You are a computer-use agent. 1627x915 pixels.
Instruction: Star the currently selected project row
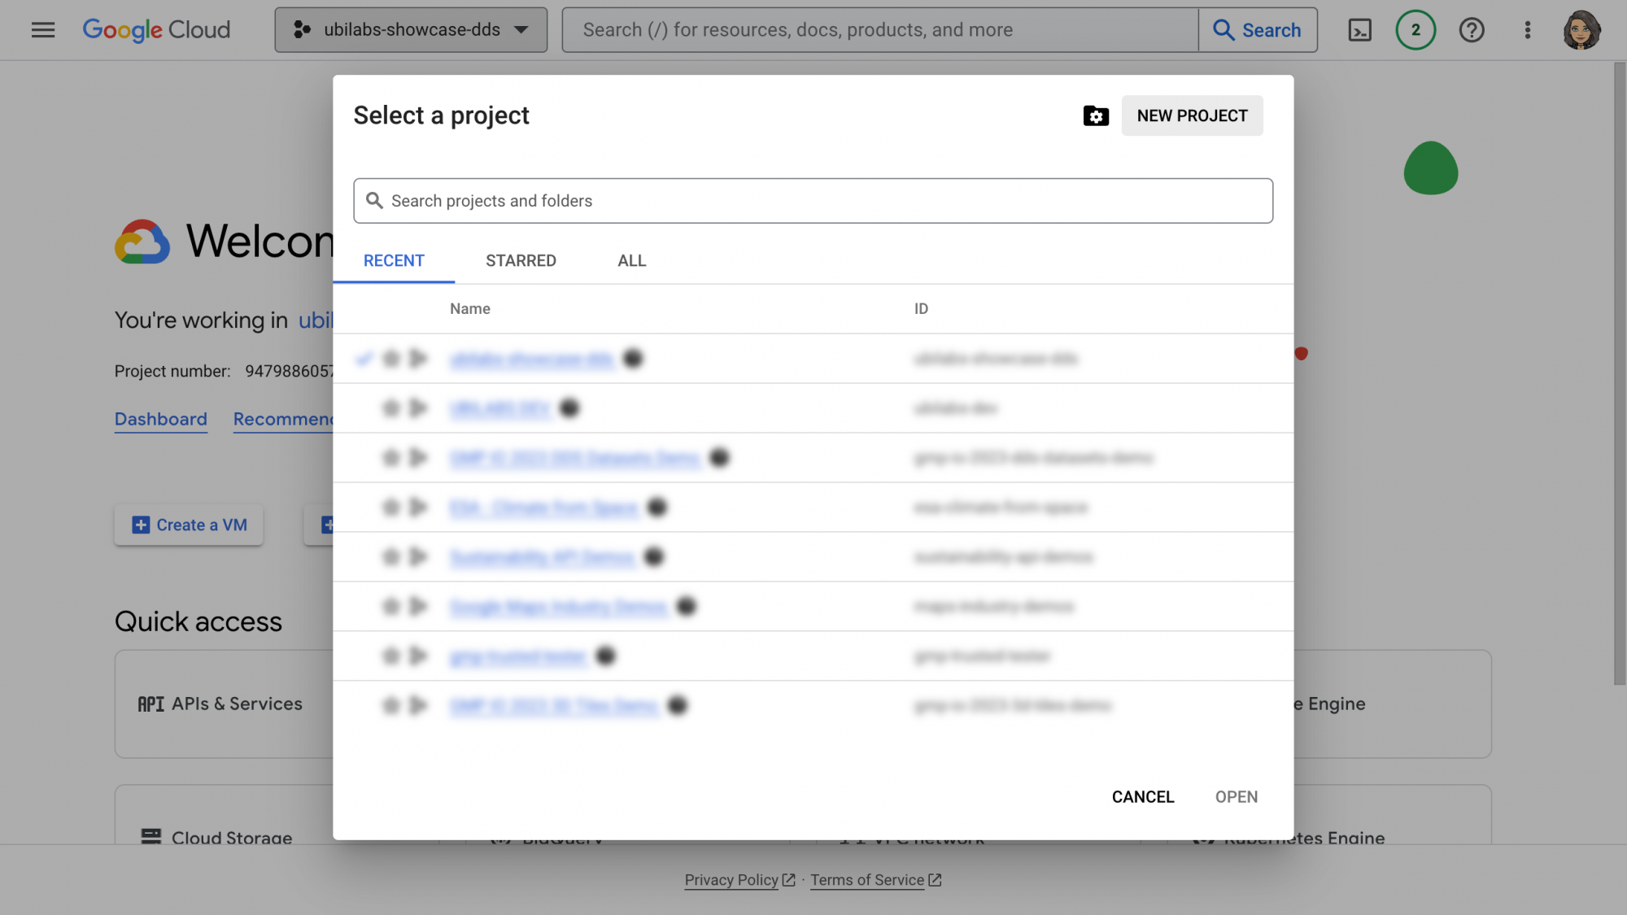[391, 359]
